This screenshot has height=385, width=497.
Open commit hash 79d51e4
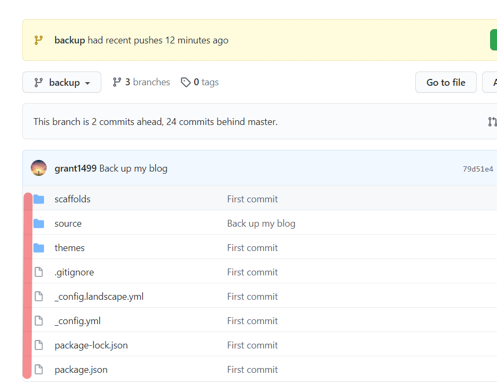[x=478, y=169]
